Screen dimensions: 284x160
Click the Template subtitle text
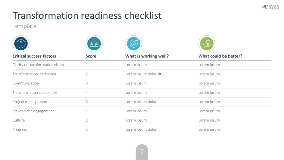point(24,26)
